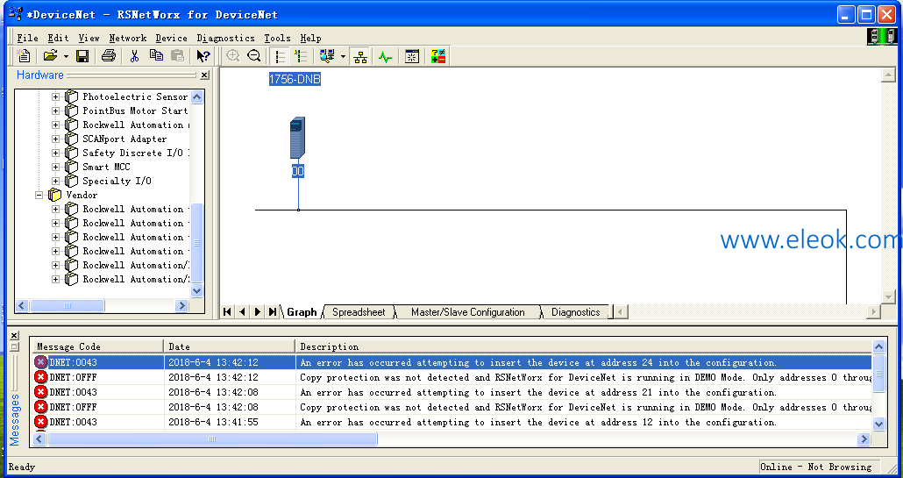Image resolution: width=903 pixels, height=478 pixels.
Task: Click the New file toolbar icon
Action: pos(24,56)
